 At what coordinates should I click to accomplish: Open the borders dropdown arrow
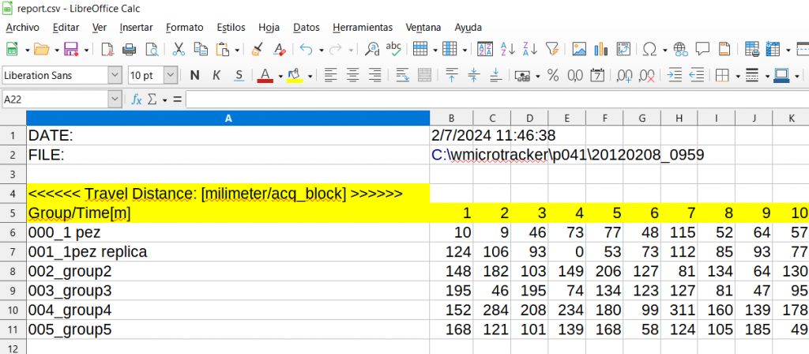(738, 76)
